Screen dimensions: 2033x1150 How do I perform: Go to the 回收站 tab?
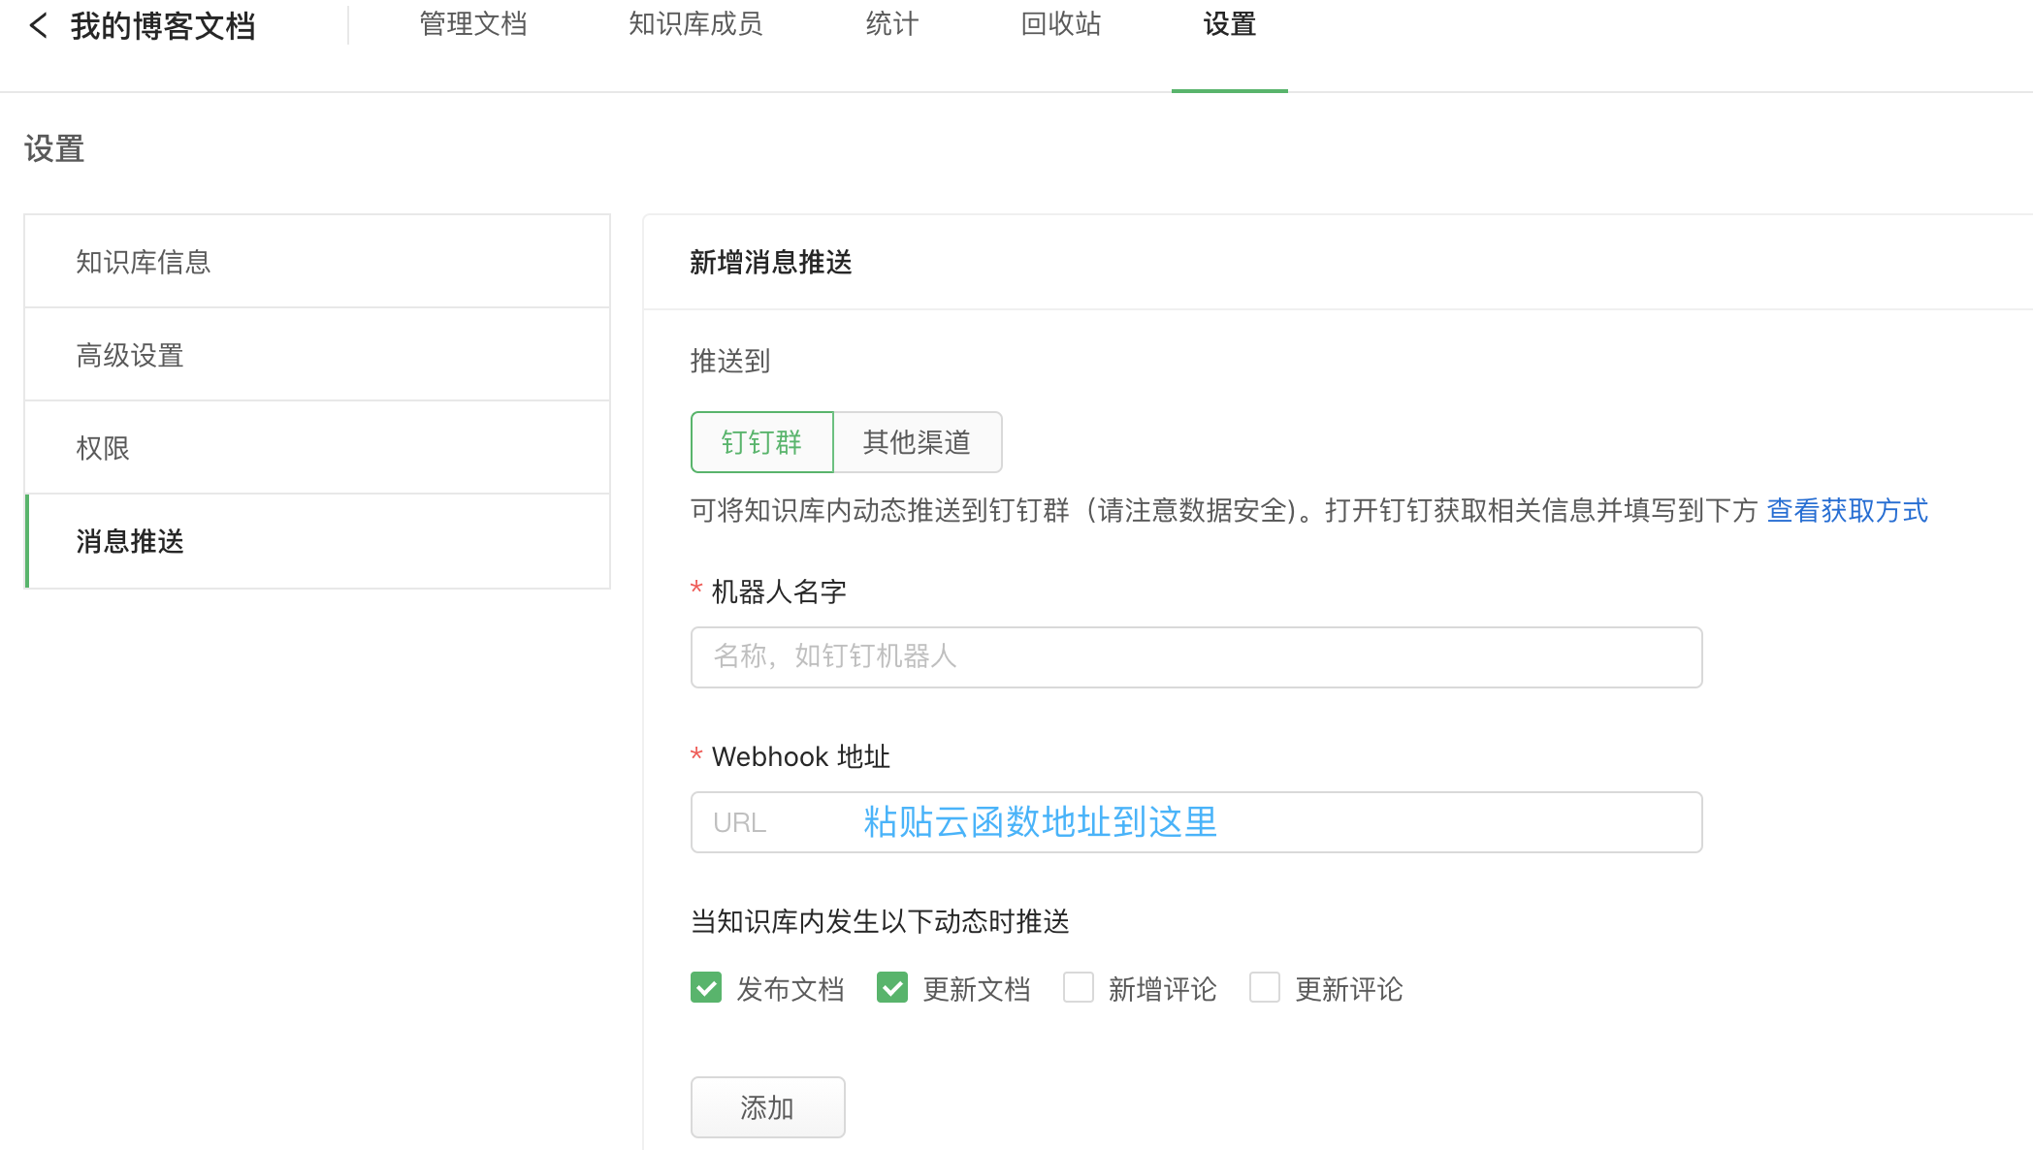(x=1060, y=25)
